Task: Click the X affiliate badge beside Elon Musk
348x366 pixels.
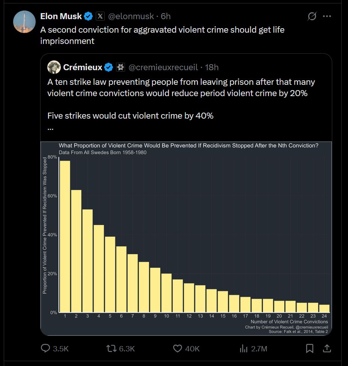Action: 100,16
